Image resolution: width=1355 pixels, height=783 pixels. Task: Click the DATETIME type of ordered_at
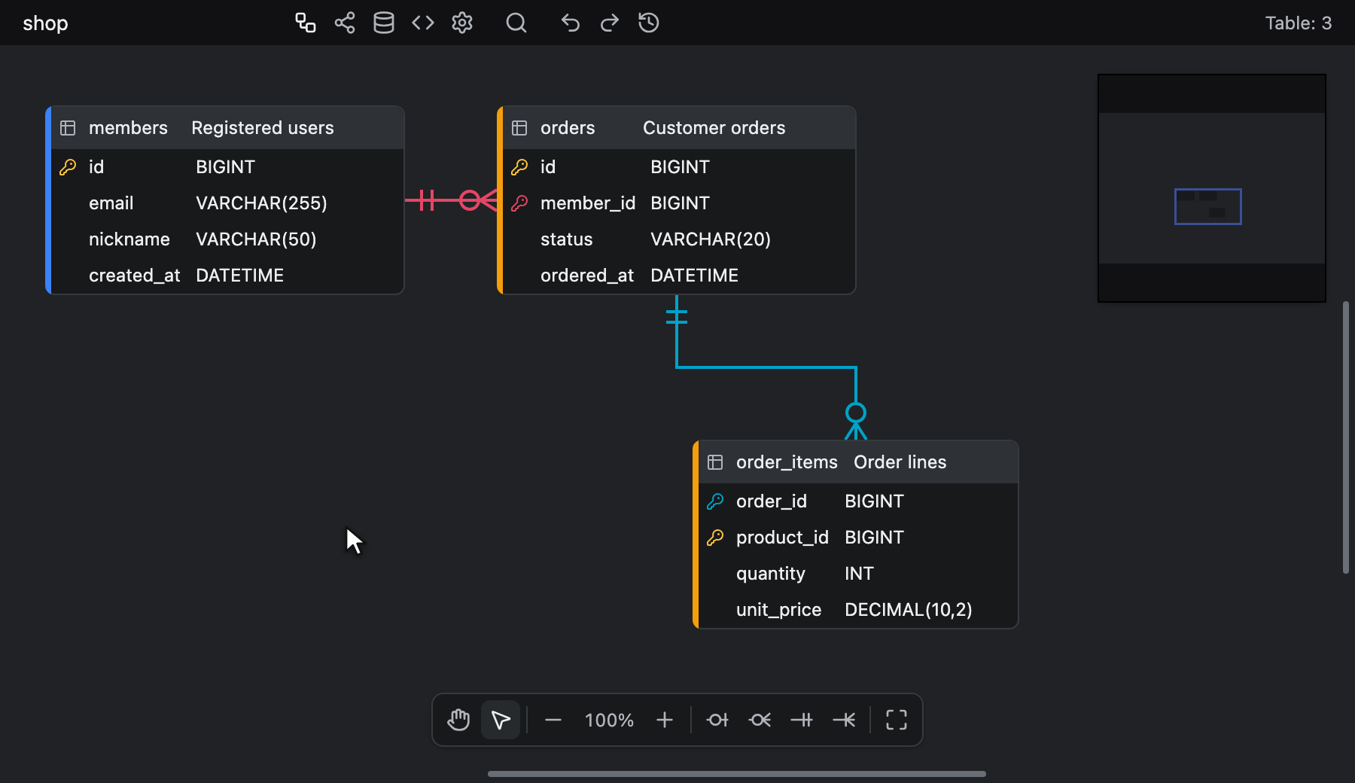[694, 276]
